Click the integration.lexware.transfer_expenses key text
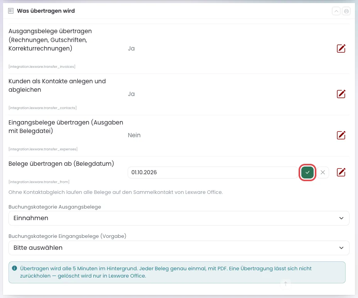Image resolution: width=358 pixels, height=298 pixels. coord(43,149)
